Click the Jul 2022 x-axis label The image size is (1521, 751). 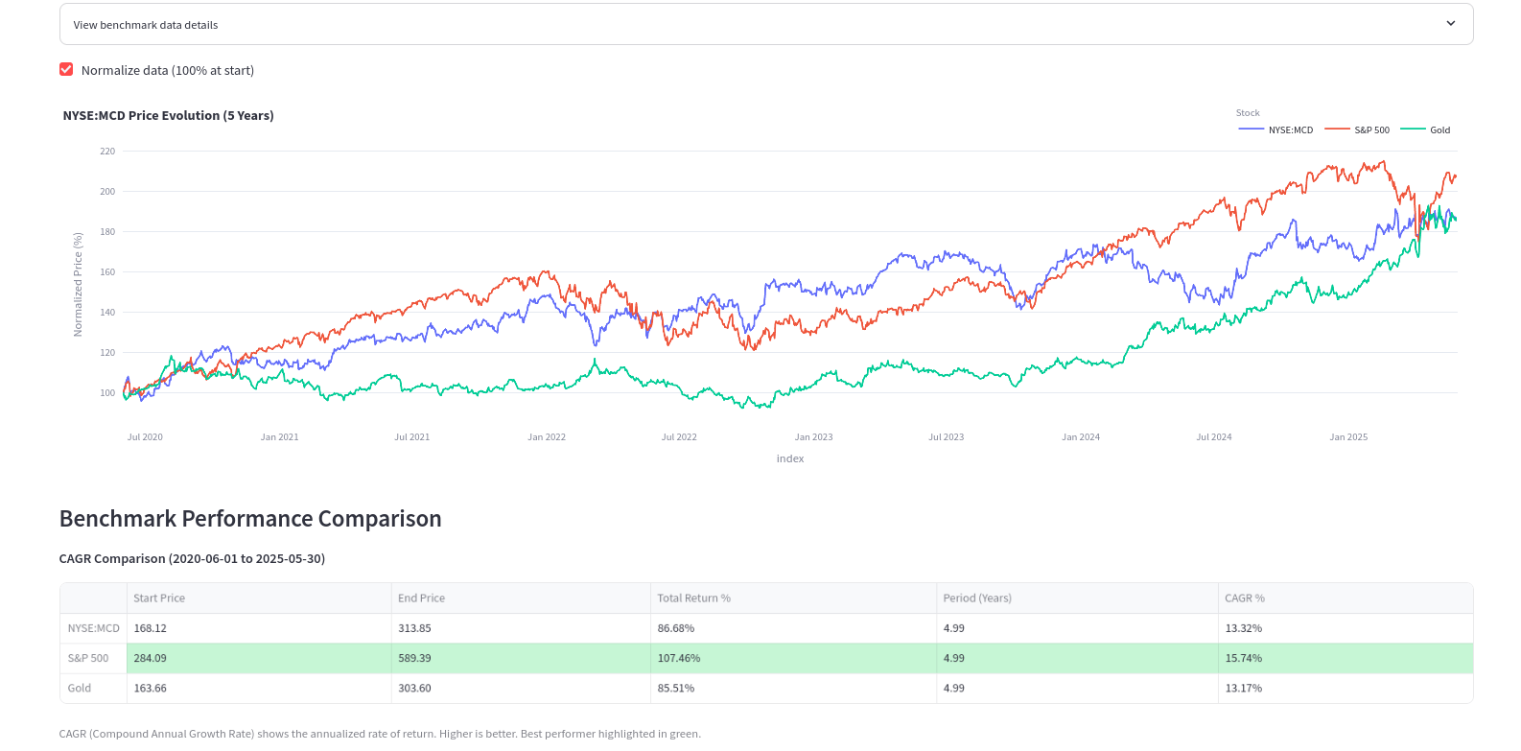679,436
